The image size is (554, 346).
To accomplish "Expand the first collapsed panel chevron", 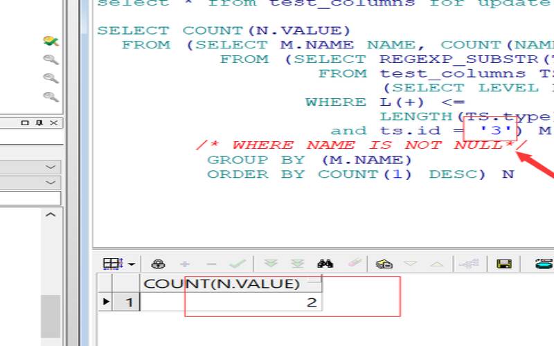I will pyautogui.click(x=51, y=167).
